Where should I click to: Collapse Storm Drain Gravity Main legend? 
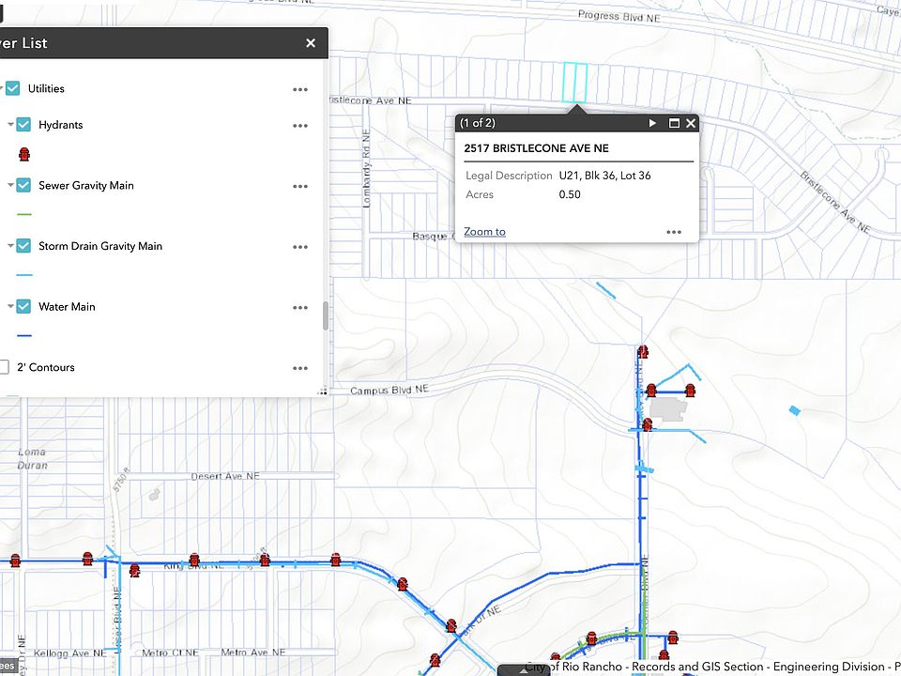(10, 246)
